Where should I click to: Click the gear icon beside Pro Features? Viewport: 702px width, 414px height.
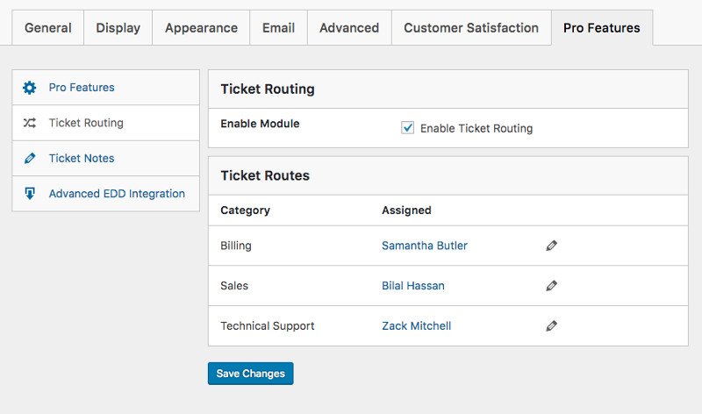coord(30,88)
